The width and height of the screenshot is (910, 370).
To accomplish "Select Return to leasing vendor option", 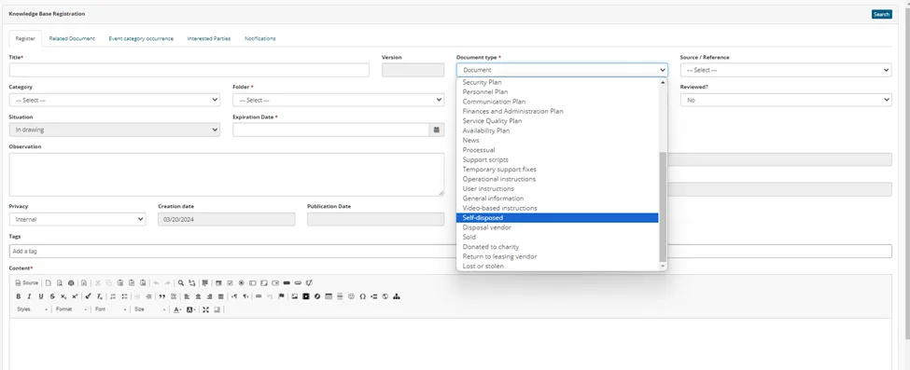I will click(558, 256).
